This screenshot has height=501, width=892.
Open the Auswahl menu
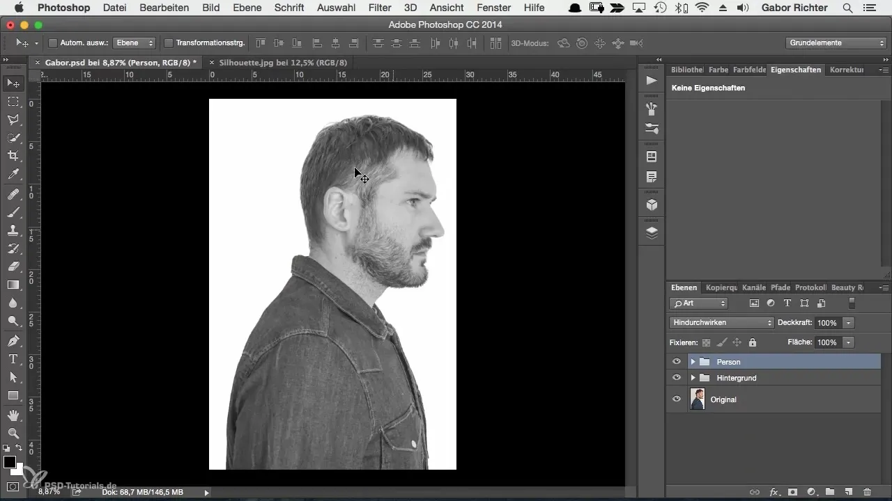pyautogui.click(x=335, y=8)
